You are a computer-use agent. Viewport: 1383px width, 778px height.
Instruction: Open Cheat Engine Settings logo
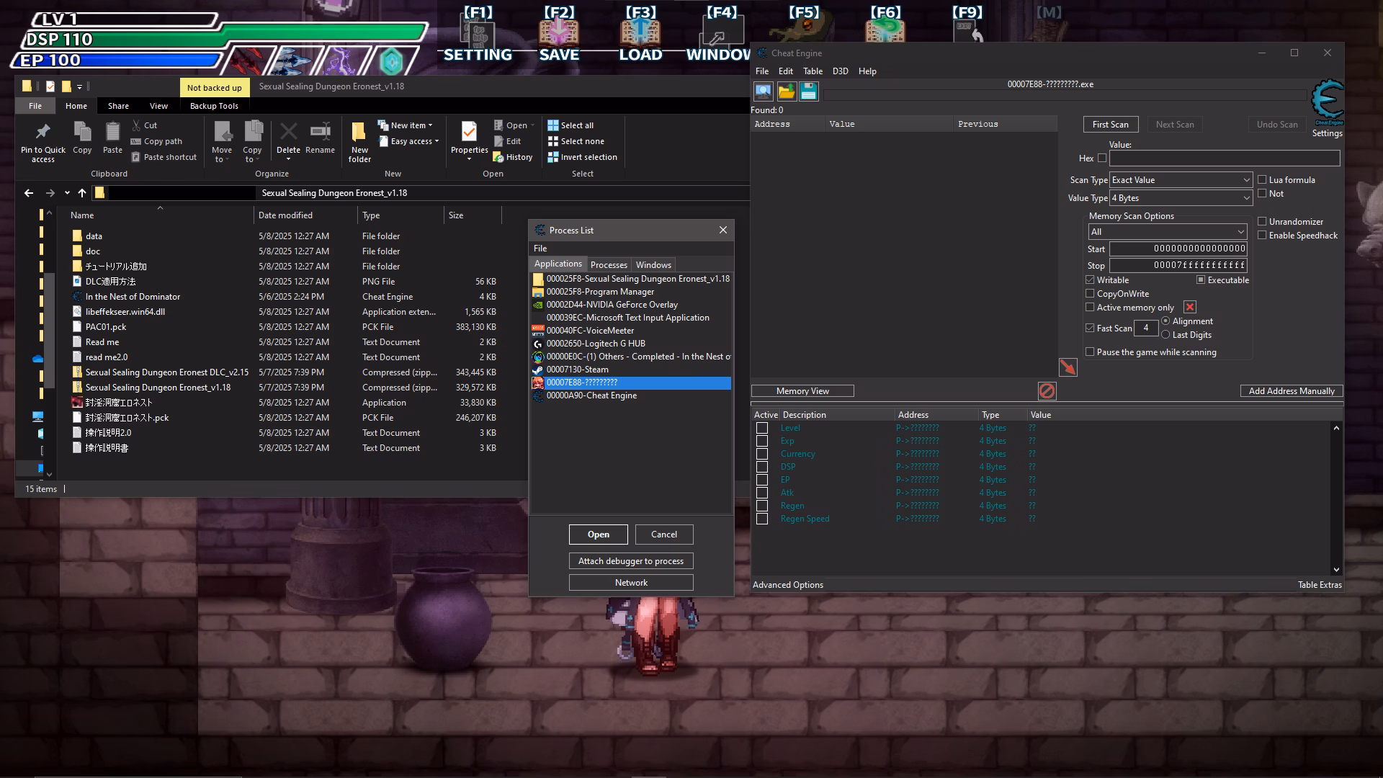[1327, 103]
